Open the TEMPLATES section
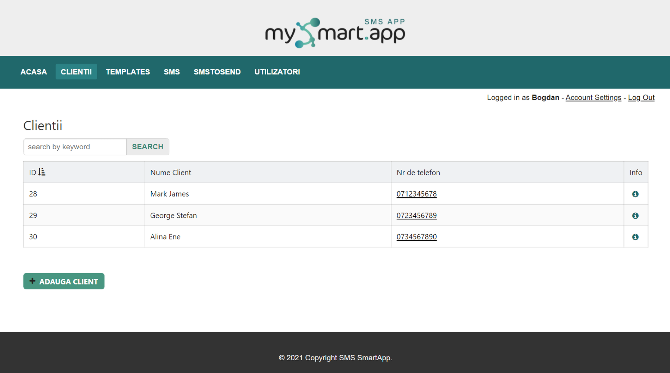The height and width of the screenshot is (373, 670). point(128,72)
